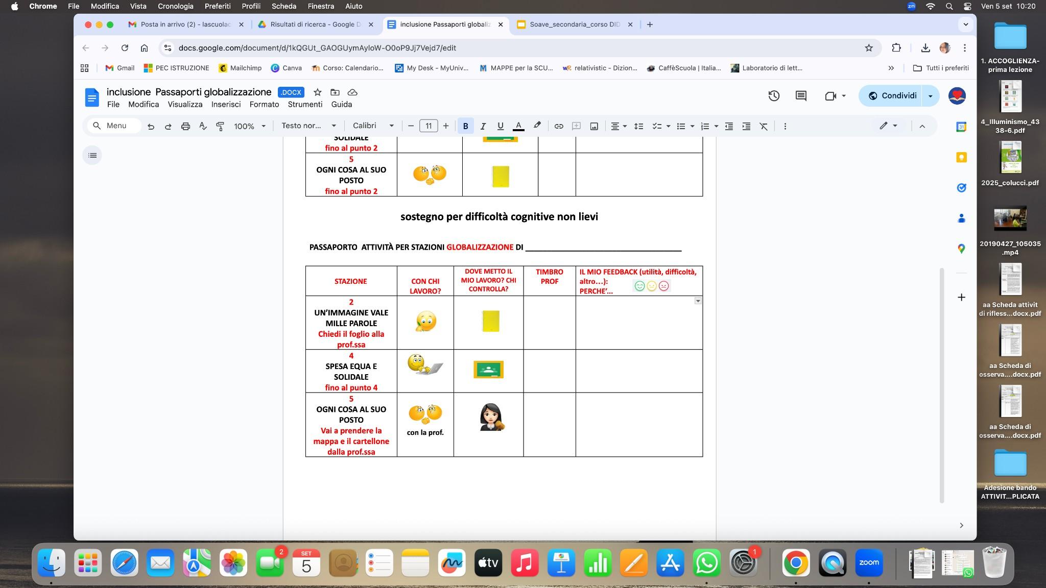The image size is (1046, 588).
Task: Insert link using chain icon
Action: (x=559, y=126)
